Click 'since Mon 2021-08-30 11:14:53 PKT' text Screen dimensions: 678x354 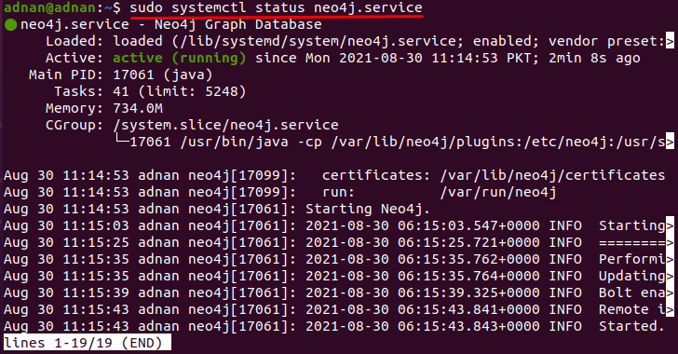click(x=397, y=59)
